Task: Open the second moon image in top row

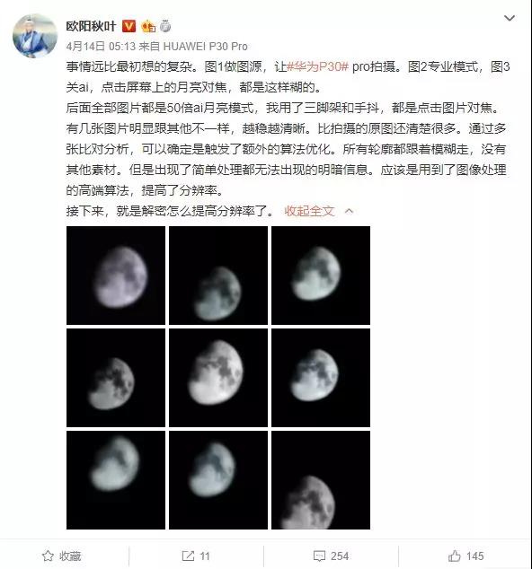Action: (x=218, y=276)
